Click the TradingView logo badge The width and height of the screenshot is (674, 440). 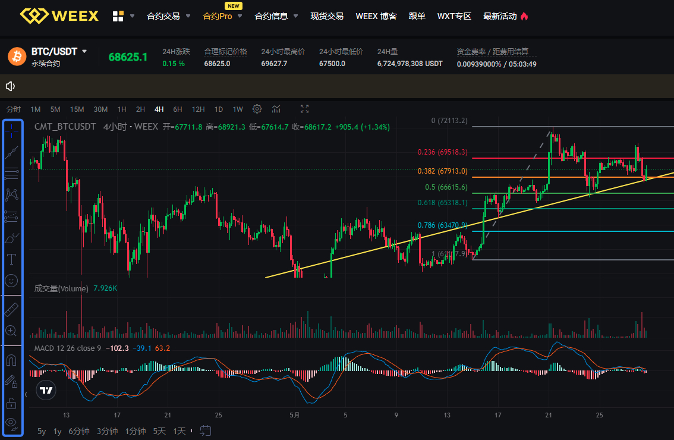coord(46,390)
